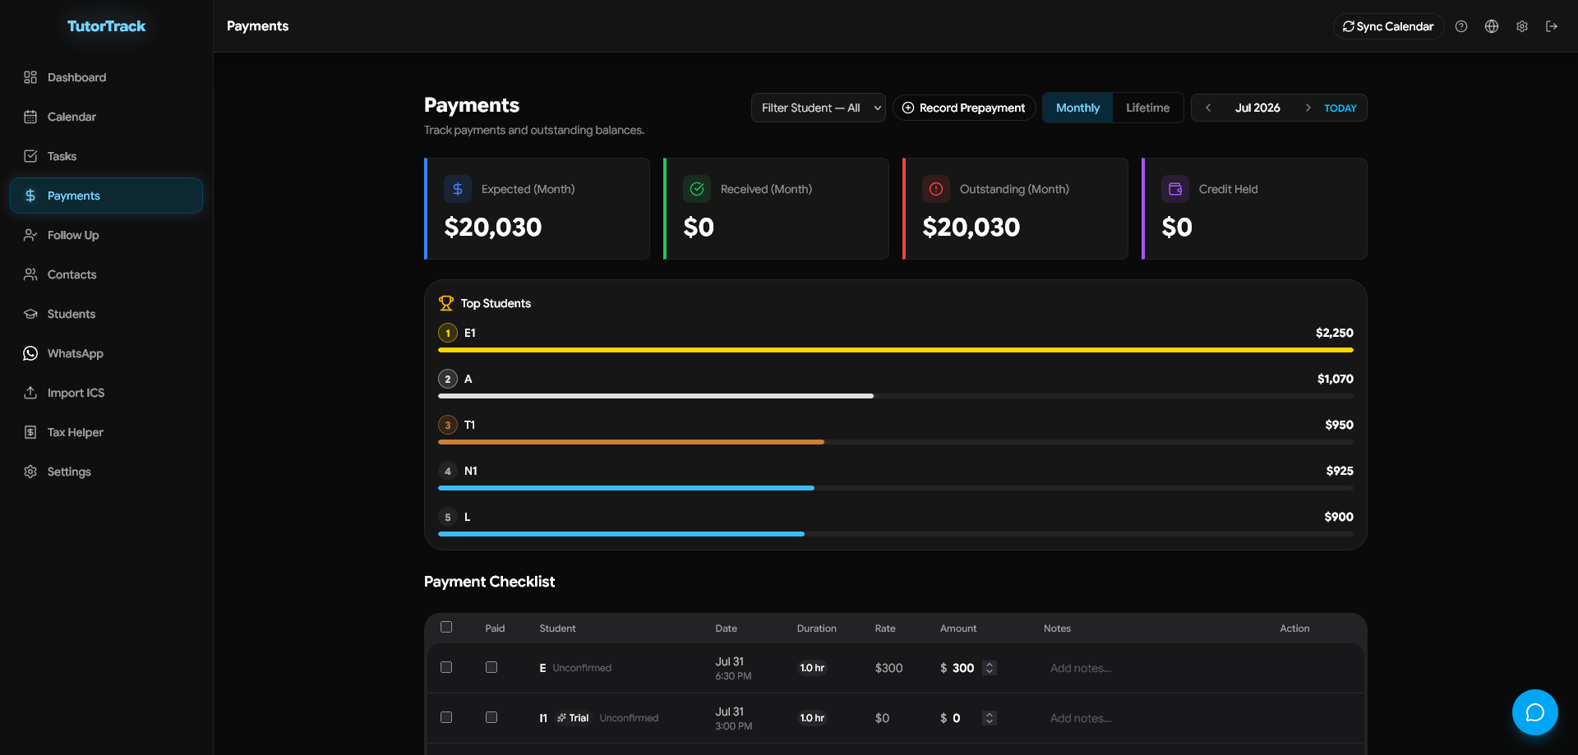Click the Student column header

[557, 628]
